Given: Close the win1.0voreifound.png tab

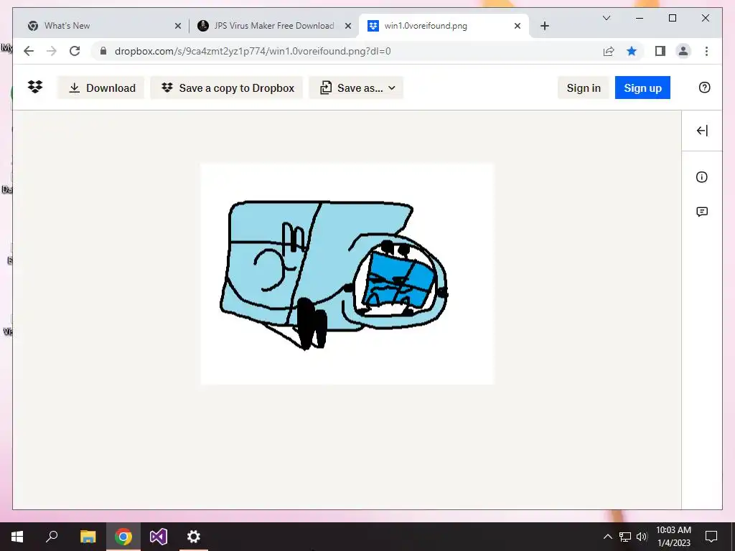Looking at the screenshot, I should point(518,27).
